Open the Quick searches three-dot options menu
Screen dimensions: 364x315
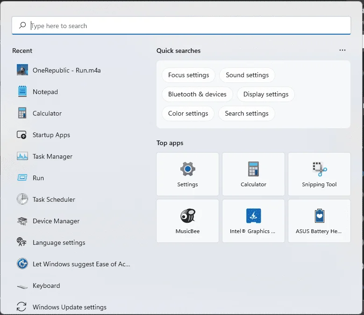click(x=343, y=50)
